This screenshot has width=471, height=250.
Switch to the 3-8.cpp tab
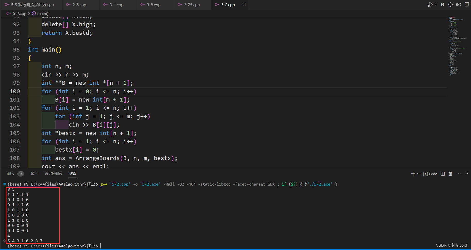point(154,5)
